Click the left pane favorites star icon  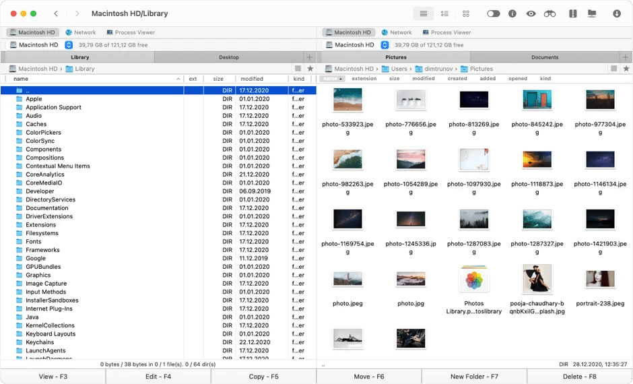(x=310, y=69)
